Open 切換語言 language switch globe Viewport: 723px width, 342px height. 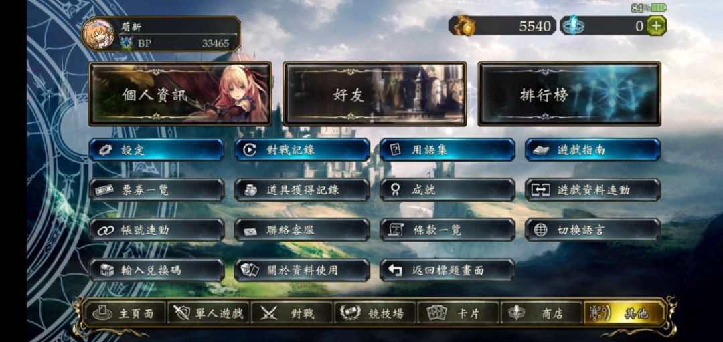592,230
